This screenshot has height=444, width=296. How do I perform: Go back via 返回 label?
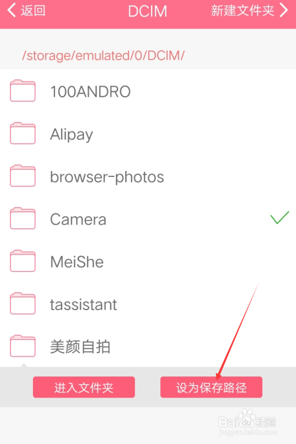tap(33, 11)
